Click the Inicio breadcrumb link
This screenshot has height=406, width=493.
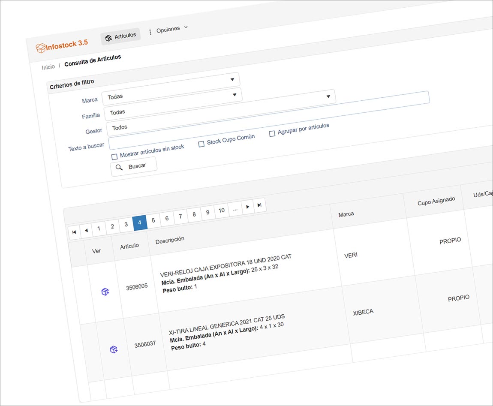tap(48, 66)
